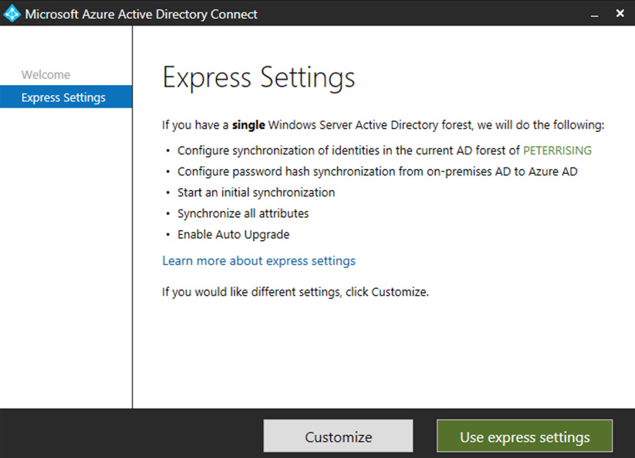Close the Azure AD Connect wizard
This screenshot has width=635, height=458.
620,14
